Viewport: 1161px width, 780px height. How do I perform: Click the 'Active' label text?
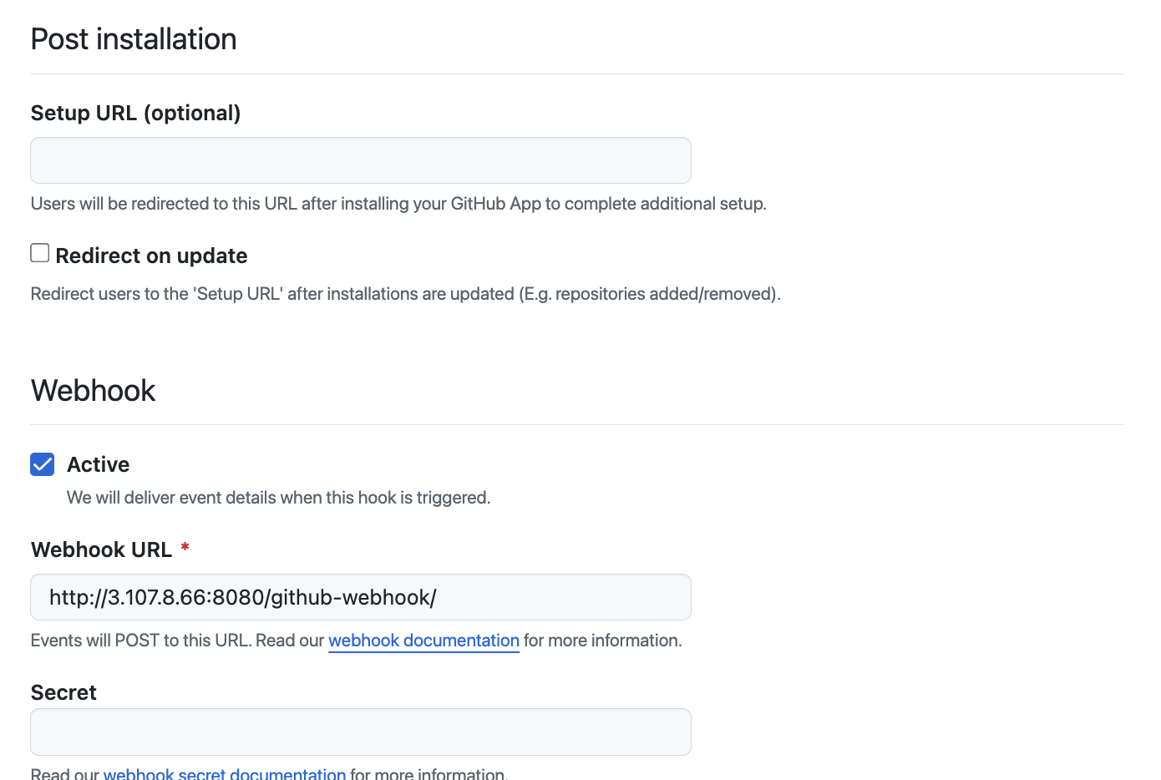pos(98,464)
